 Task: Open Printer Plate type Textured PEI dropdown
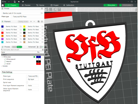27,17
